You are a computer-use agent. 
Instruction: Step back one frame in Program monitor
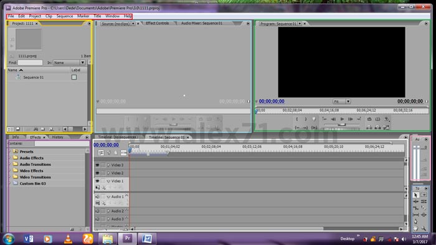tap(333, 119)
